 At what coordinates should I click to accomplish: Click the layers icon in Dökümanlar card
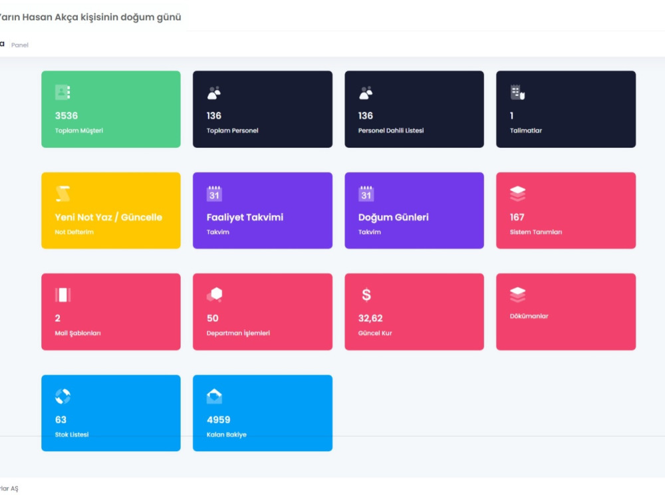(x=517, y=295)
